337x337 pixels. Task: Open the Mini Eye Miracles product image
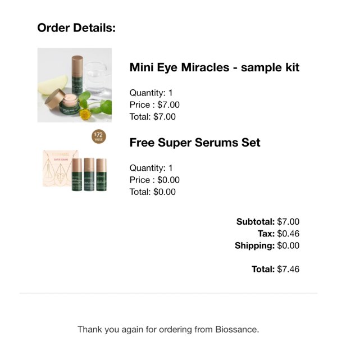75,85
